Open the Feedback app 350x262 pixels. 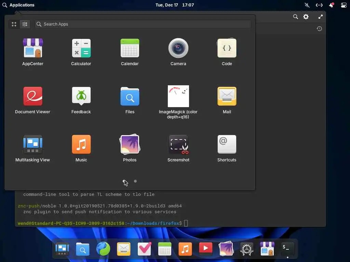pos(81,100)
